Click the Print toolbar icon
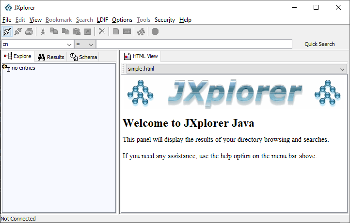This screenshot has width=350, height=223. [x=29, y=31]
